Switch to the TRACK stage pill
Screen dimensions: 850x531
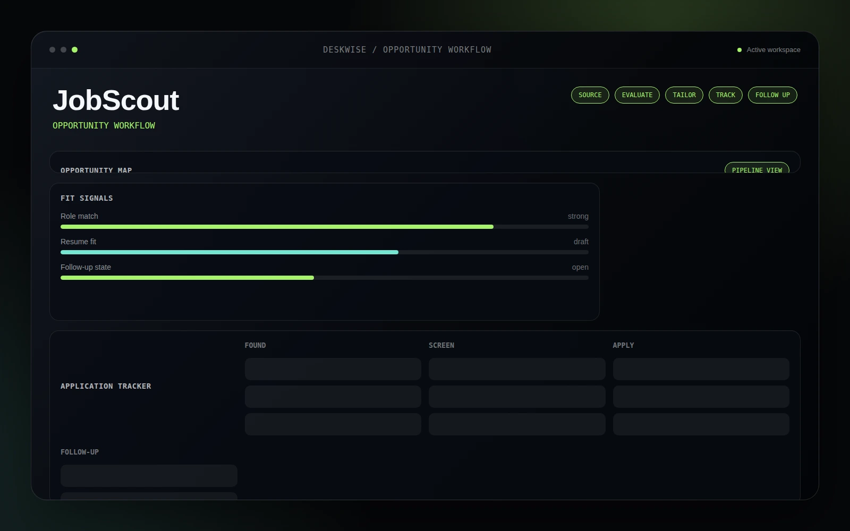725,95
